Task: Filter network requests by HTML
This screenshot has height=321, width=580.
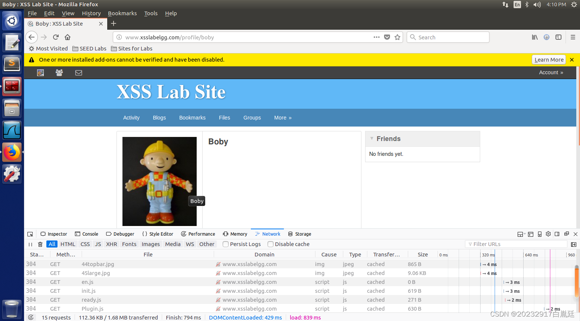Action: tap(68, 244)
